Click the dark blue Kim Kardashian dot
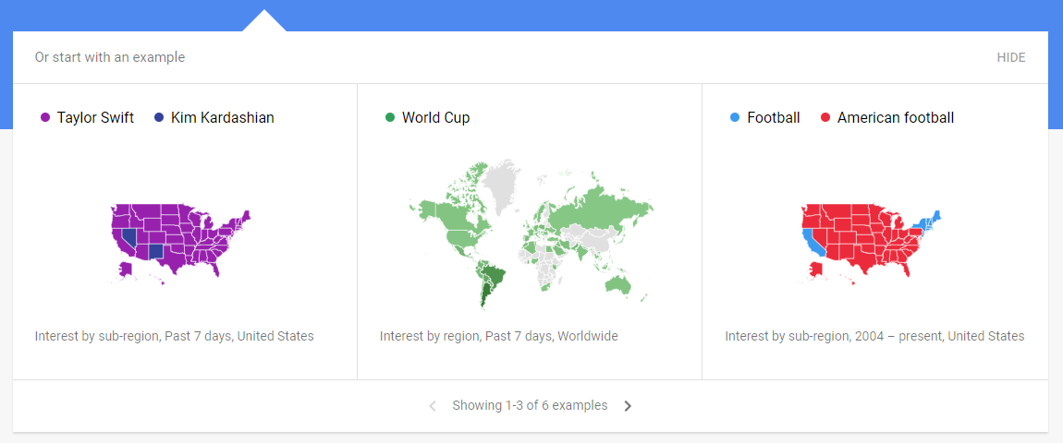 159,118
